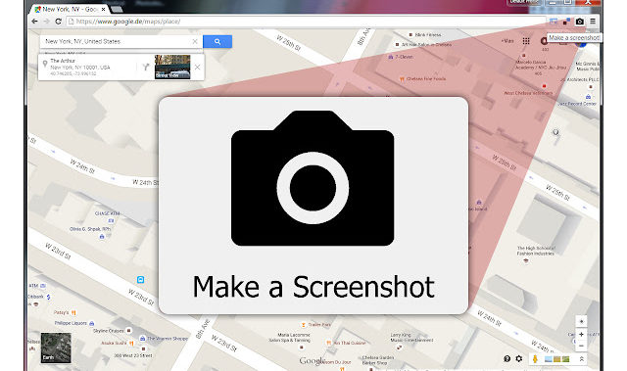Clear the search box with its X
Viewport: 627px width, 371px height.
tap(195, 41)
